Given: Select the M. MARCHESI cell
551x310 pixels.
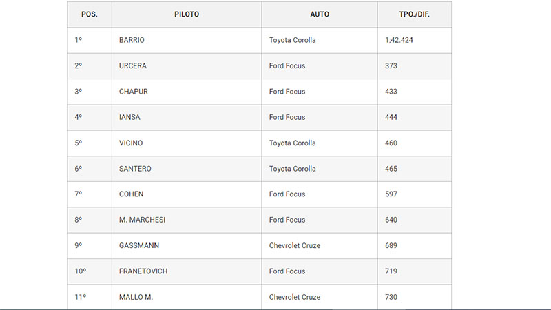Looking at the screenshot, I should click(142, 220).
